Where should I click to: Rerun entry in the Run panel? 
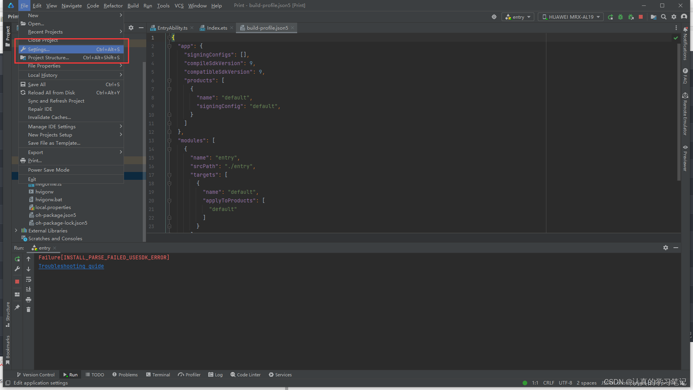[17, 259]
